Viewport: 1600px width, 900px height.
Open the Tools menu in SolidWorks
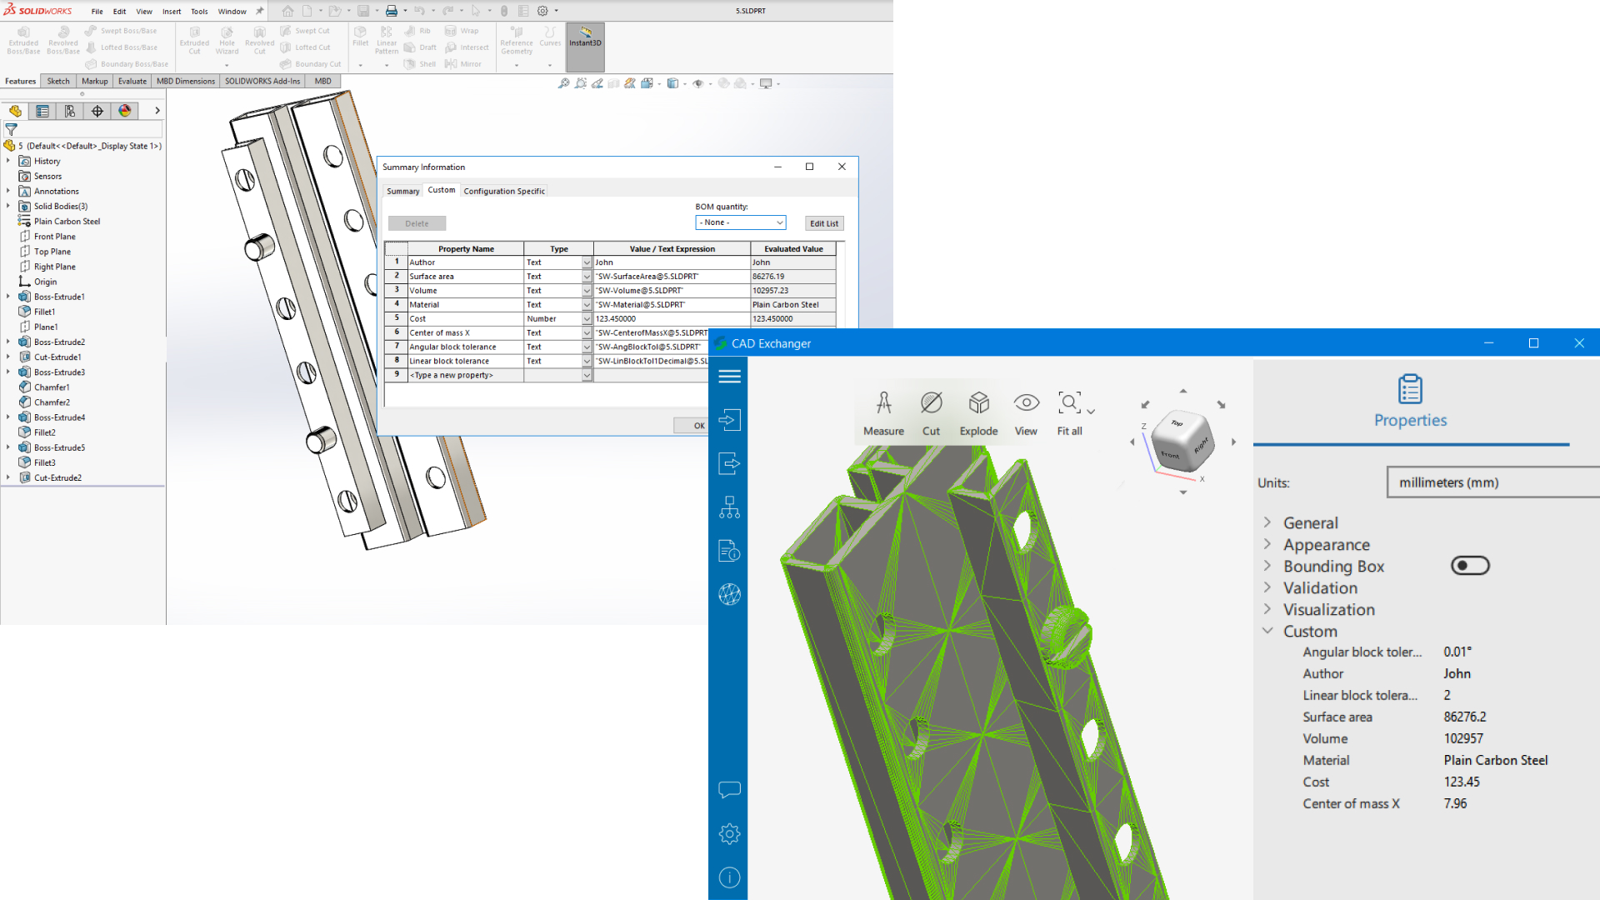pos(199,12)
